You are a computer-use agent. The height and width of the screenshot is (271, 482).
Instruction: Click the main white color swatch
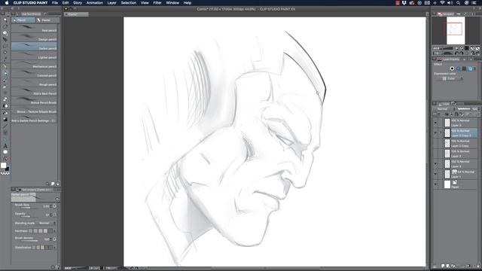tap(3, 166)
